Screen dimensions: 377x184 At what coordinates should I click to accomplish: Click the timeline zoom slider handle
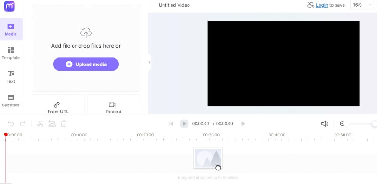374,124
